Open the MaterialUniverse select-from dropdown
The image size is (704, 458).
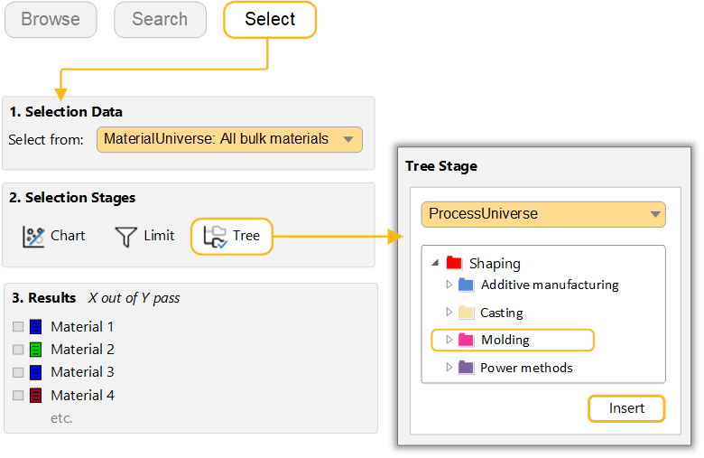click(229, 139)
